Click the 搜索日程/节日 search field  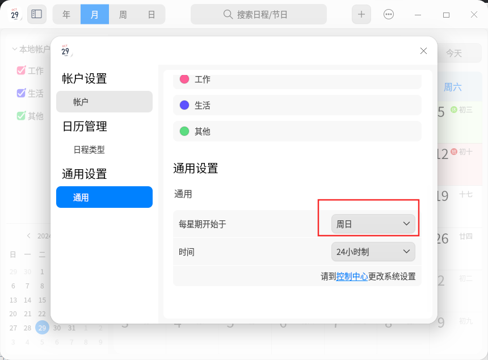click(x=259, y=14)
